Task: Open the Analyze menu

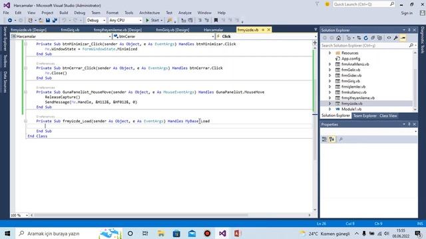Action: [x=185, y=13]
